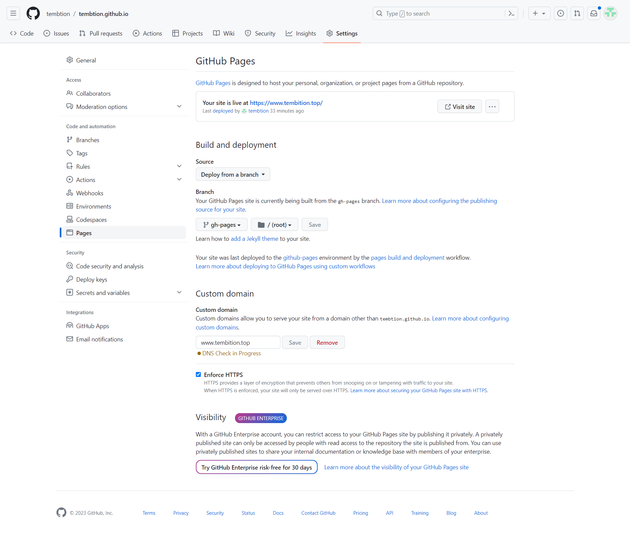Click the Codespaces icon in sidebar

pos(70,220)
